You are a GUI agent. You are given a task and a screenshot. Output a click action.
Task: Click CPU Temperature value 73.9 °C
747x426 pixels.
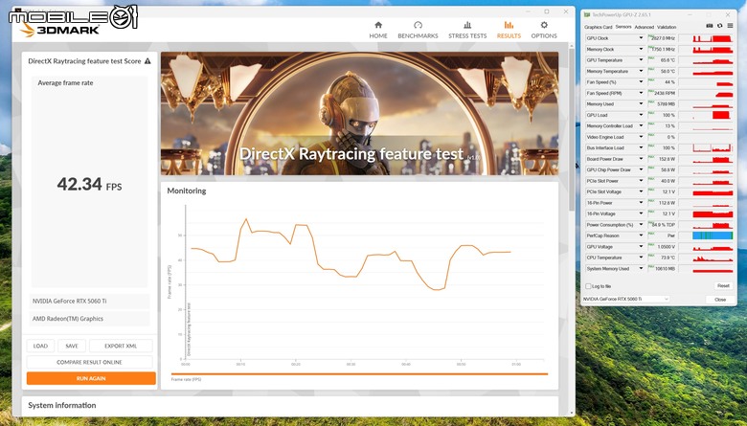coord(667,258)
